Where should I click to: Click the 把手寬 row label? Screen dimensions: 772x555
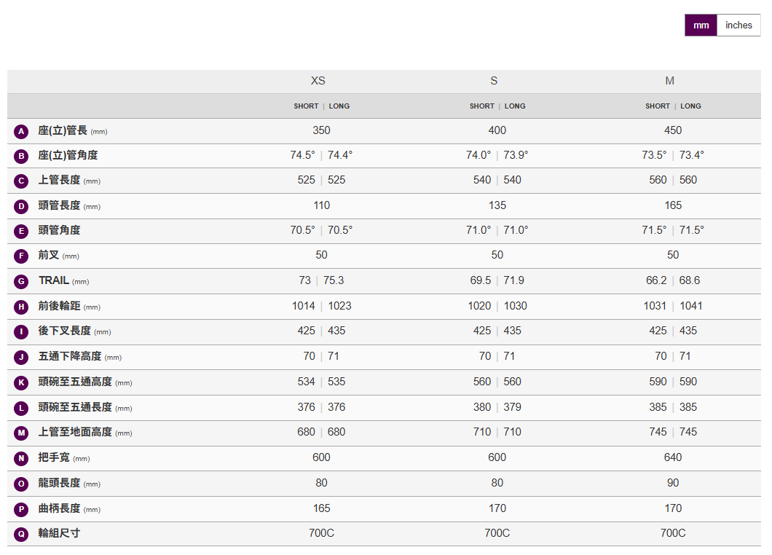[x=54, y=457]
